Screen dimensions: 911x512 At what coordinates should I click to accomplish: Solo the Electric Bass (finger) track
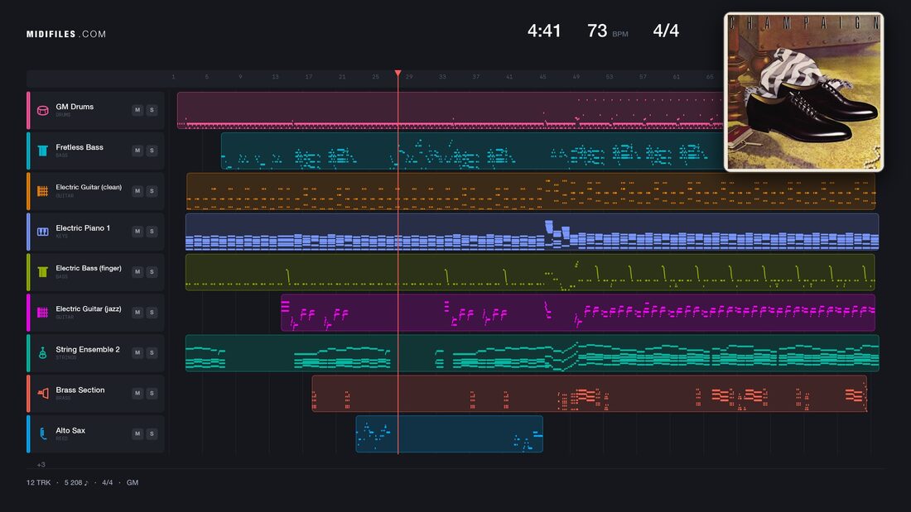click(152, 271)
